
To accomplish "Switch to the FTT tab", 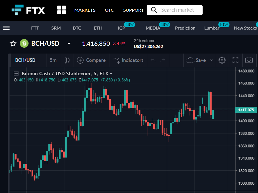I will point(35,28).
